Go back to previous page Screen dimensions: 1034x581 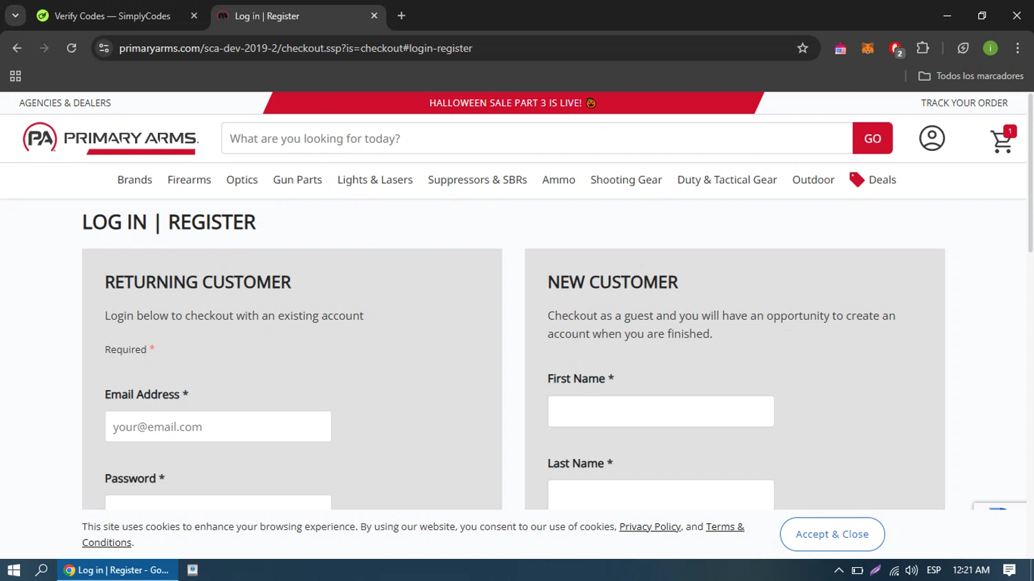[17, 48]
